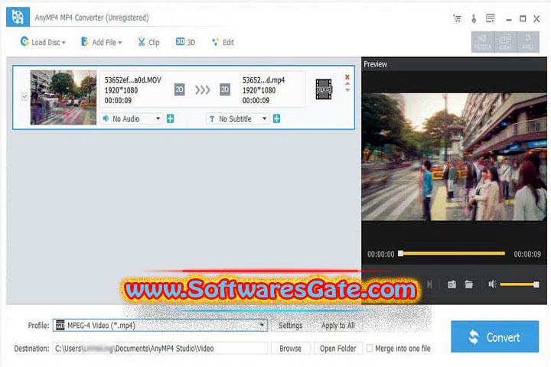This screenshot has width=551, height=367.
Task: Enable Merge into one file
Action: pos(370,348)
